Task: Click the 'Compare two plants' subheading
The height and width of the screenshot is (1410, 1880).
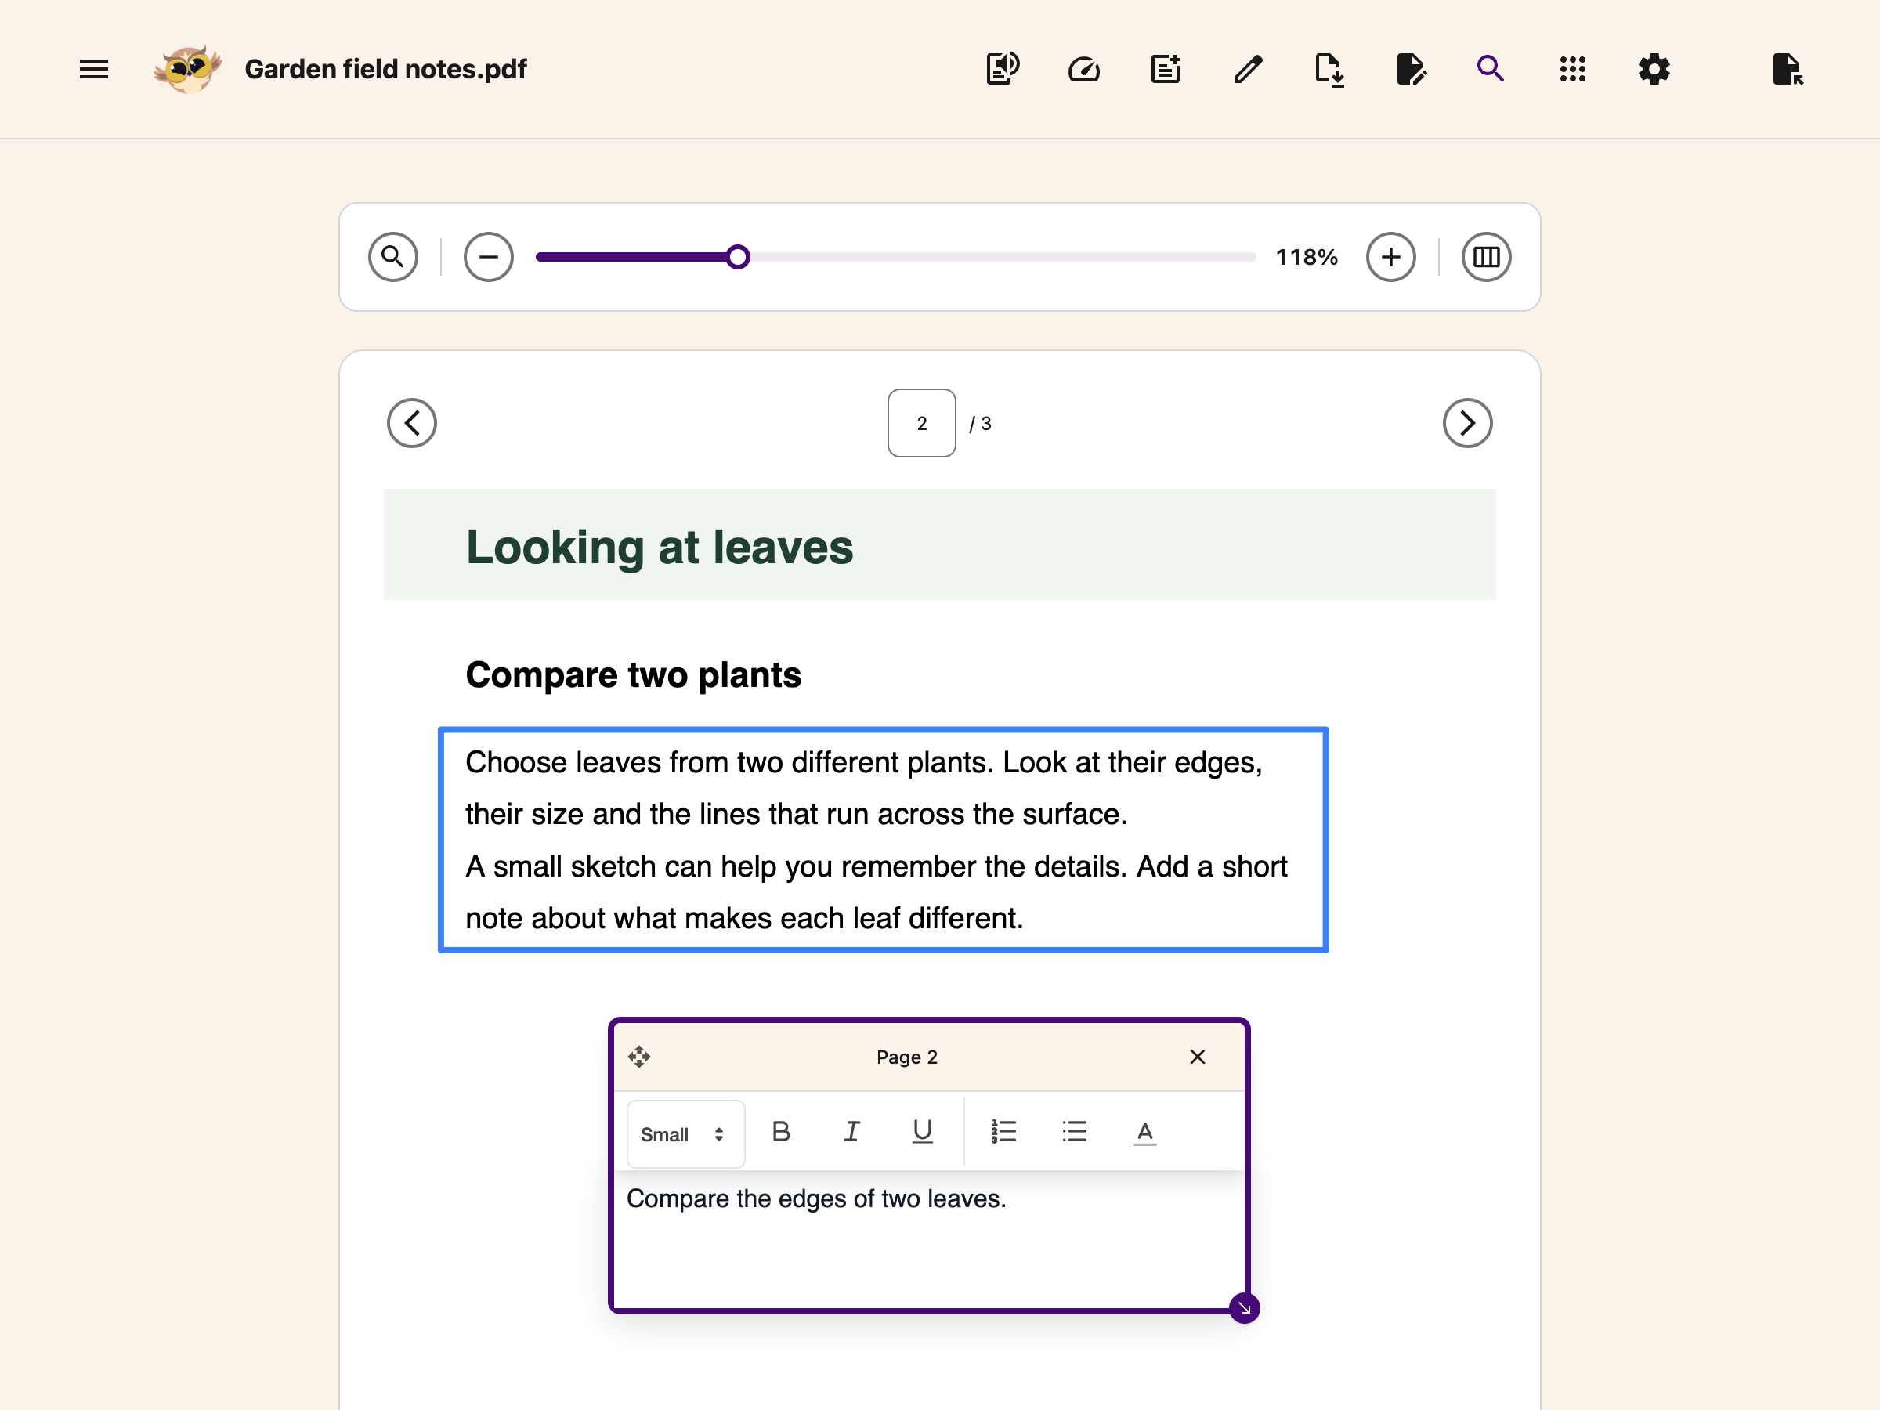Action: pyautogui.click(x=633, y=674)
